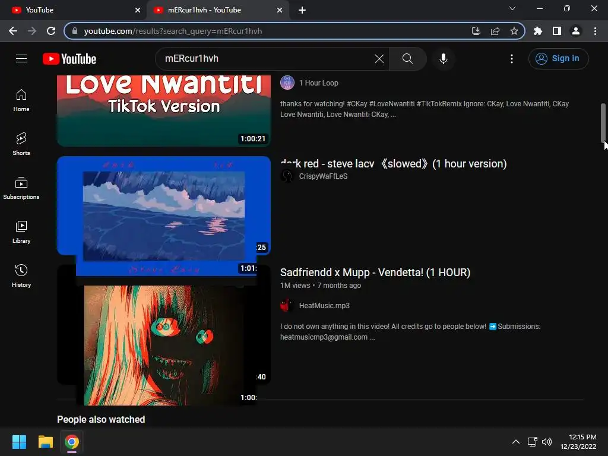Image resolution: width=608 pixels, height=456 pixels.
Task: View site information lock icon
Action: 75,31
